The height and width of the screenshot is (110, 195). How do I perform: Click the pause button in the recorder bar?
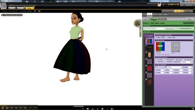coord(7,108)
